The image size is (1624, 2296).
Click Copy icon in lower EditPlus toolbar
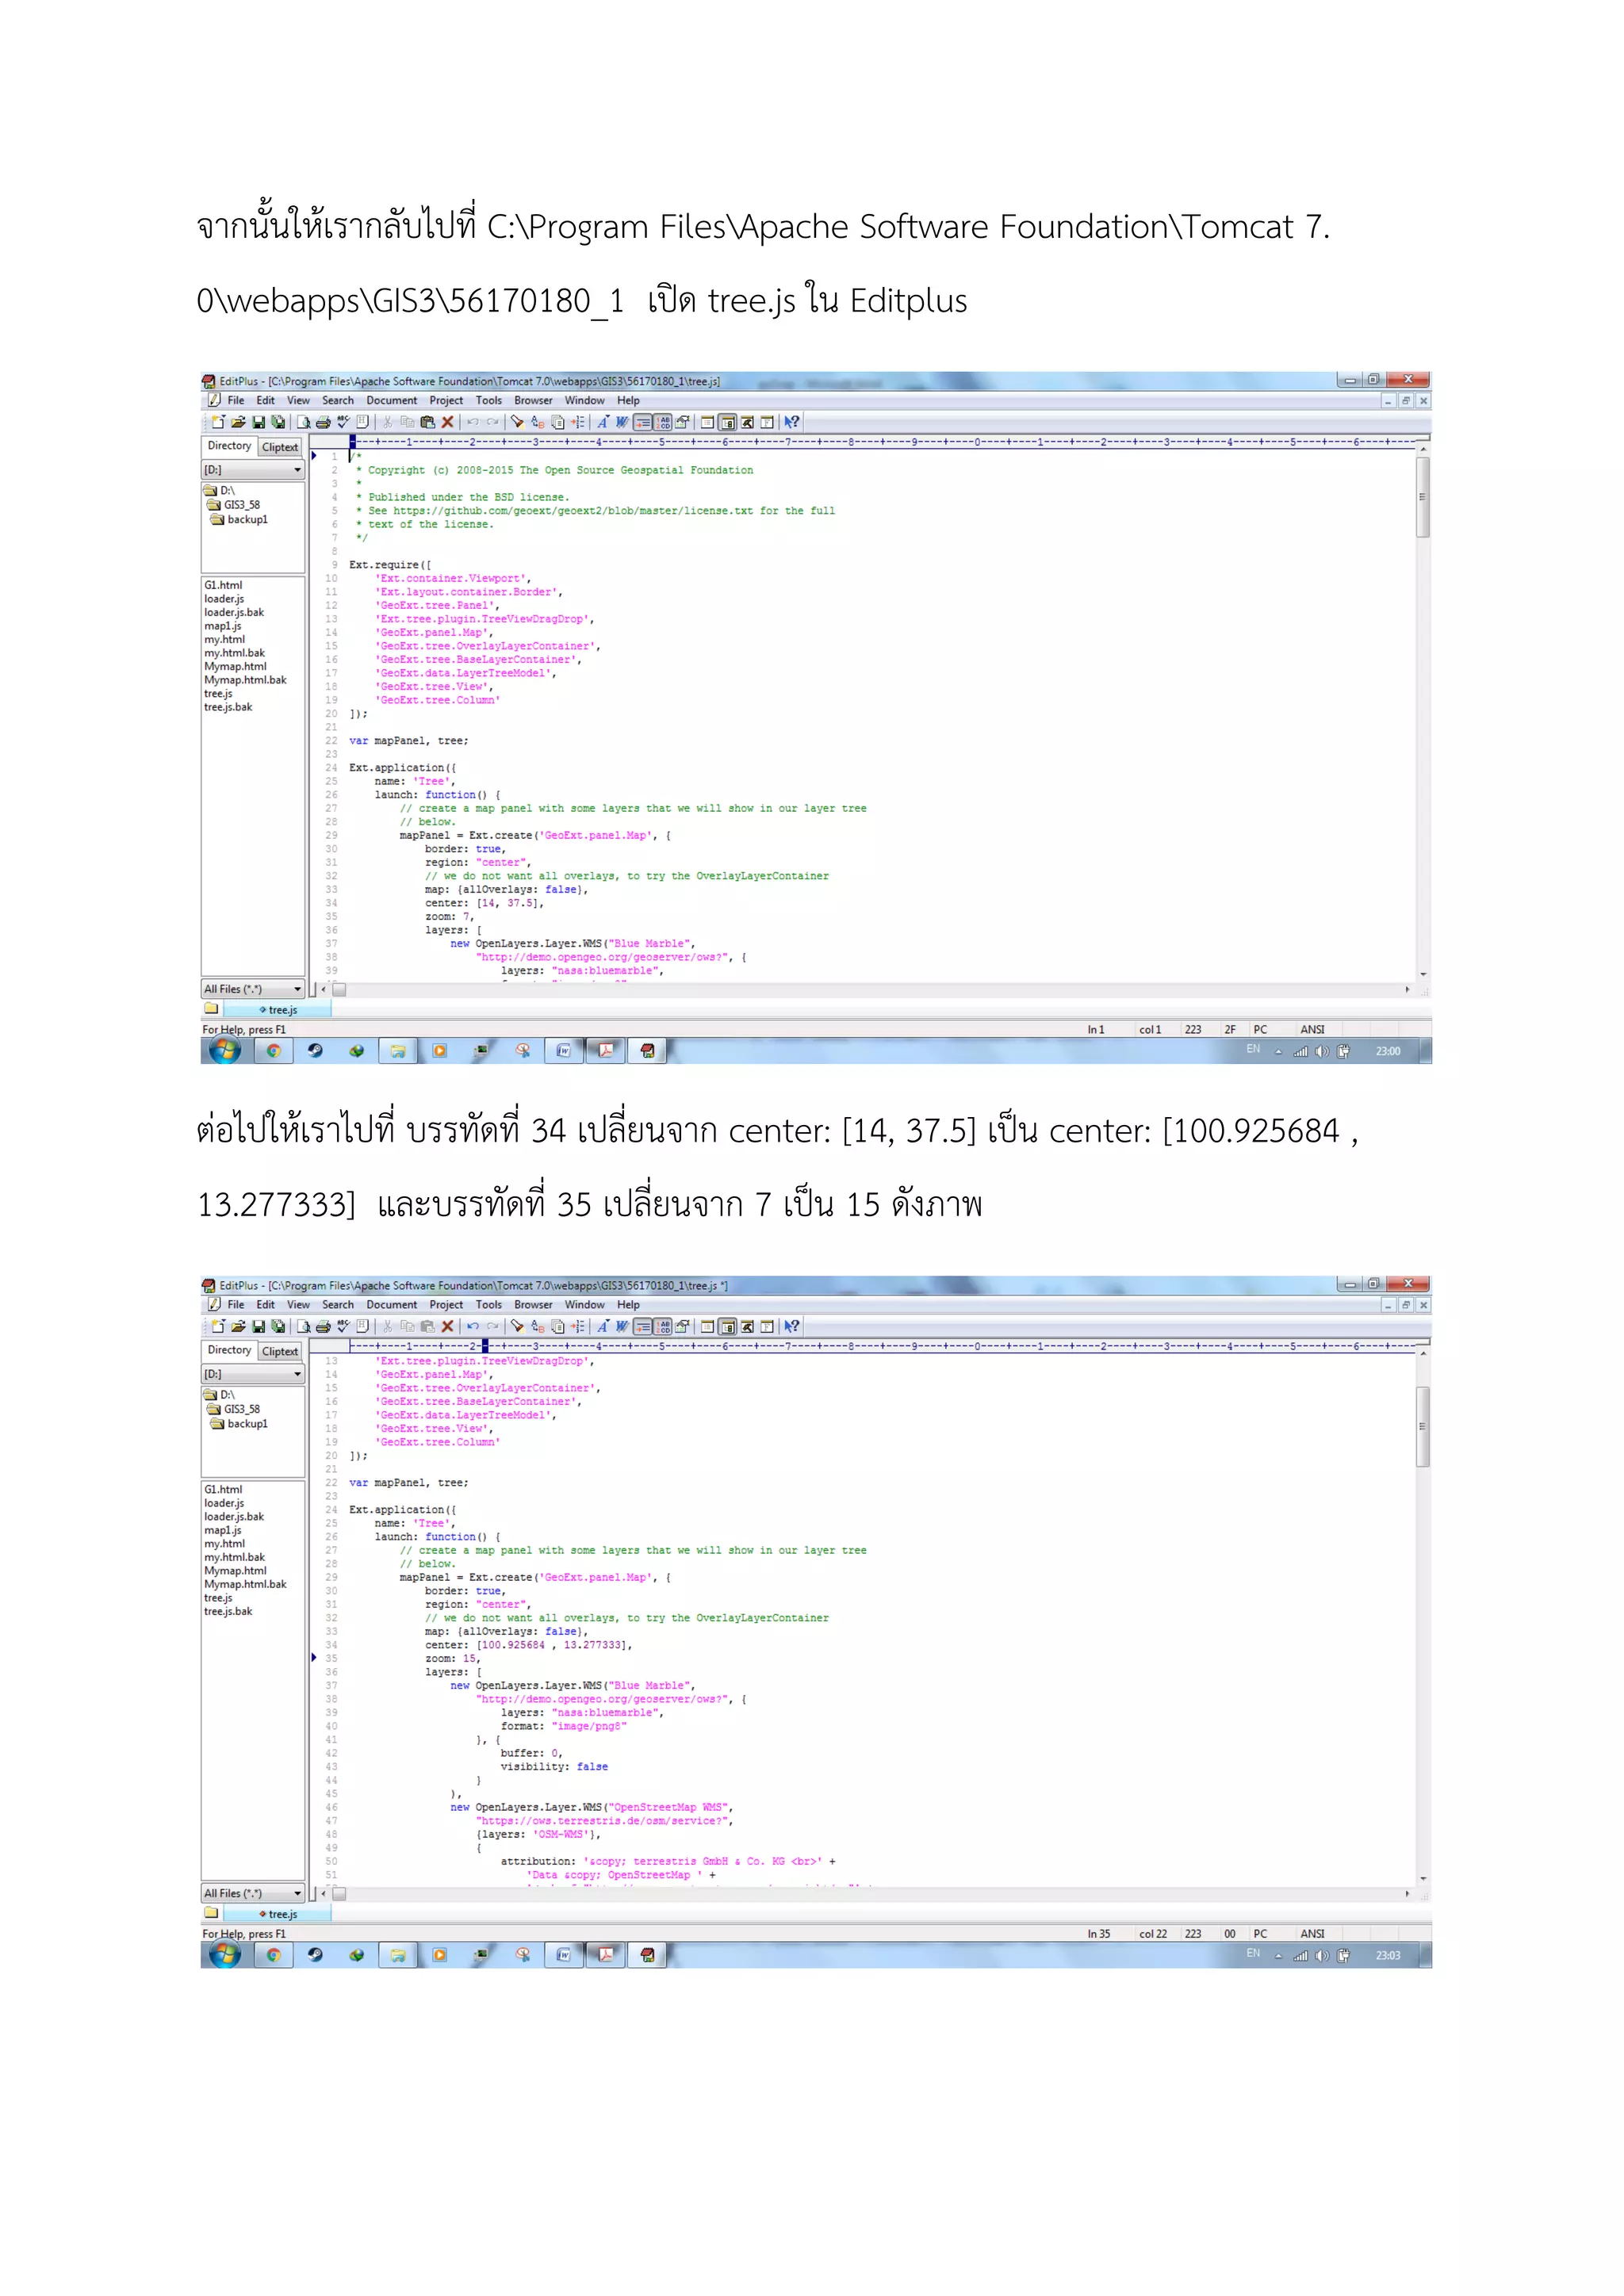coord(408,1326)
